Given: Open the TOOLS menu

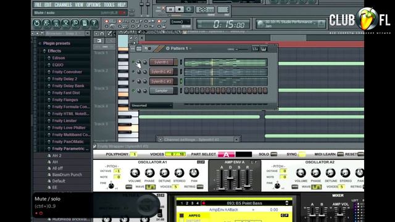Looking at the screenshot, I should click(109, 4).
